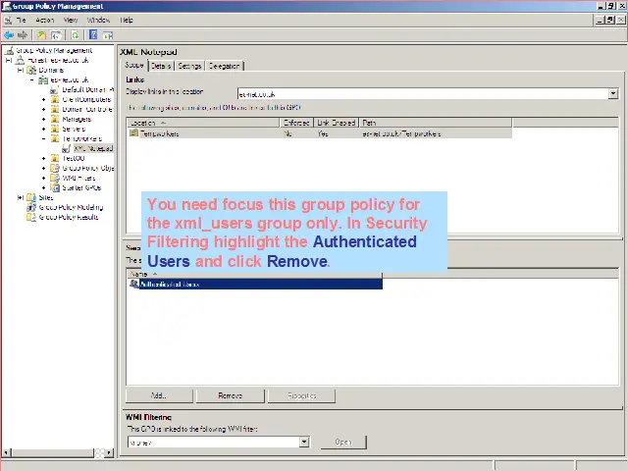The width and height of the screenshot is (628, 471).
Task: Select the Group Policy Objects folder icon
Action: click(x=56, y=168)
